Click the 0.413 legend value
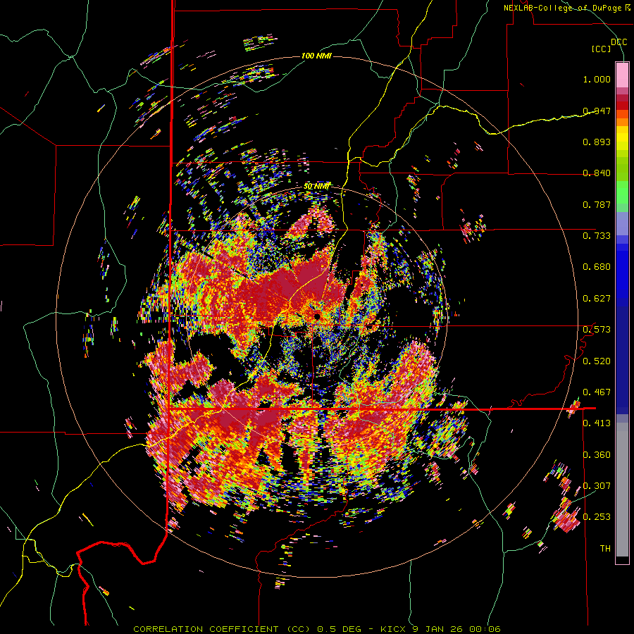The width and height of the screenshot is (634, 634). coord(597,423)
